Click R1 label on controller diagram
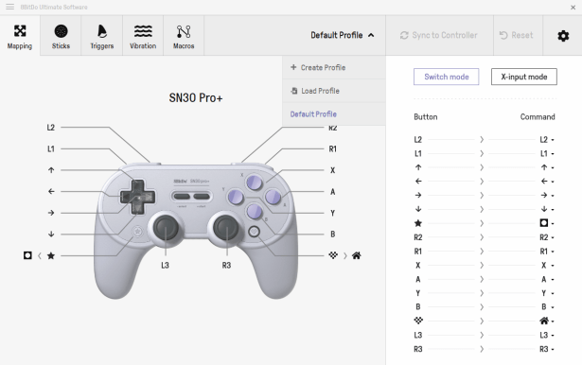Viewport: 582px width, 365px height. click(332, 149)
